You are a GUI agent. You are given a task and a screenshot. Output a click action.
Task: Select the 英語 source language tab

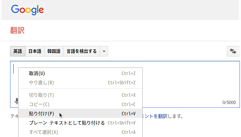coord(18,51)
